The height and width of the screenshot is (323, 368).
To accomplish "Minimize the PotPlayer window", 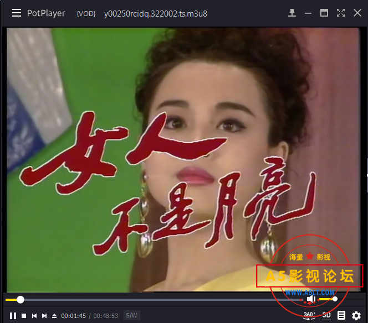I will pos(308,13).
